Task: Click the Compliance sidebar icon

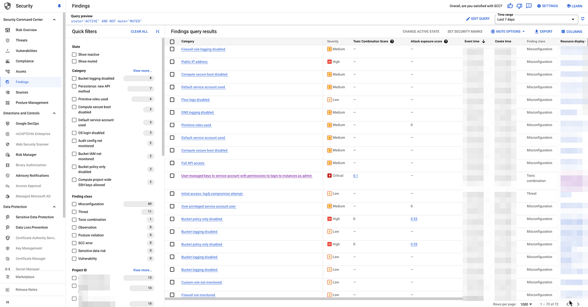Action: [8, 61]
